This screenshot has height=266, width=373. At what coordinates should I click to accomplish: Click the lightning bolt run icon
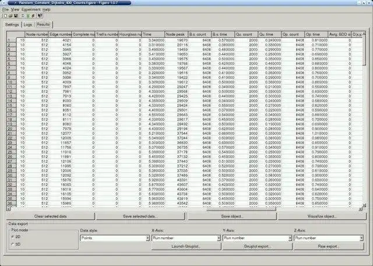pyautogui.click(x=33, y=16)
